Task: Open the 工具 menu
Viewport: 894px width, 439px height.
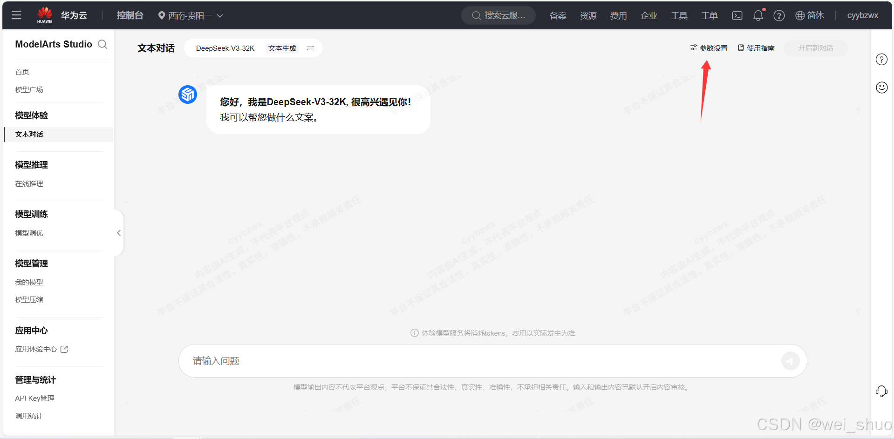Action: 679,15
